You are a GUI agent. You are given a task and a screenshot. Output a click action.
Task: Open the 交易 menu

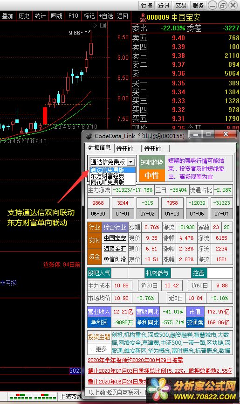pos(181,5)
